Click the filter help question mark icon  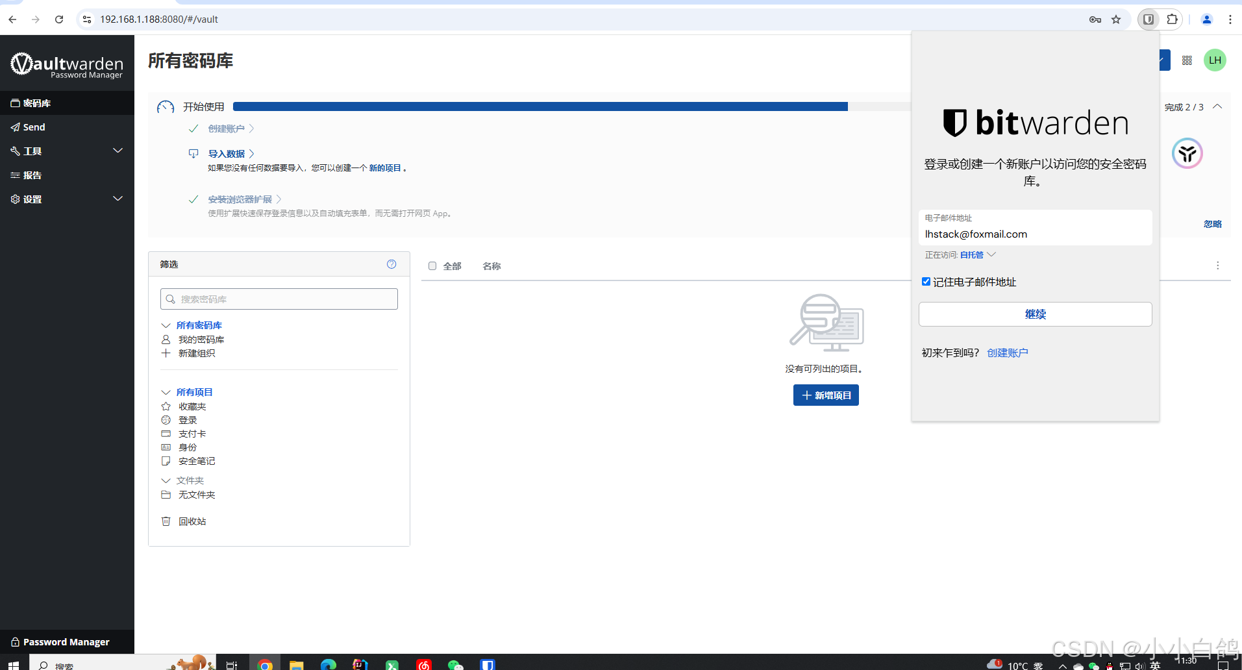click(391, 264)
